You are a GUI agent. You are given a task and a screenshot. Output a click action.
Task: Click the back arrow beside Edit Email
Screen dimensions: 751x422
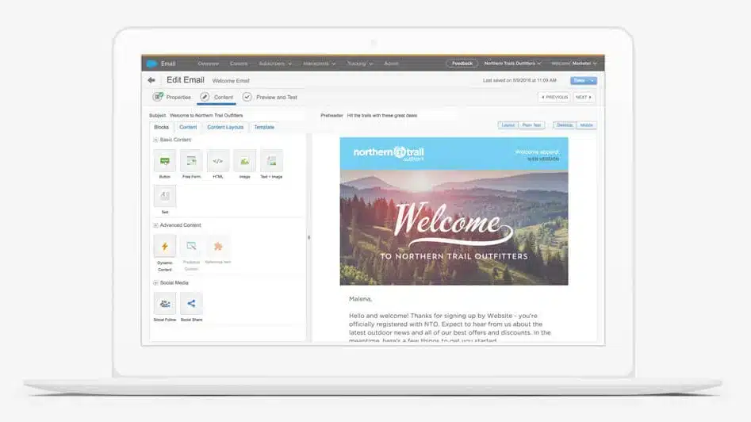pos(151,80)
